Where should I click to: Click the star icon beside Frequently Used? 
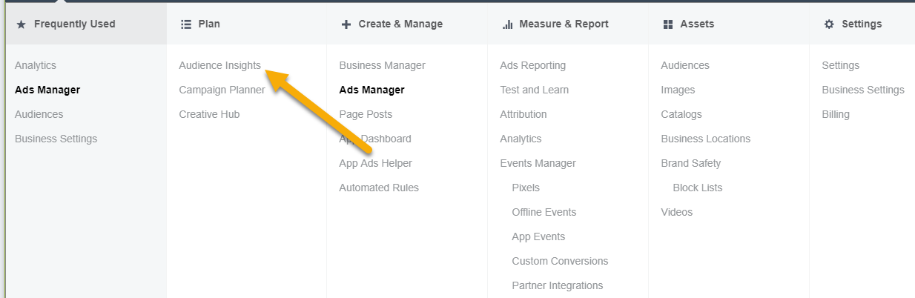[21, 24]
